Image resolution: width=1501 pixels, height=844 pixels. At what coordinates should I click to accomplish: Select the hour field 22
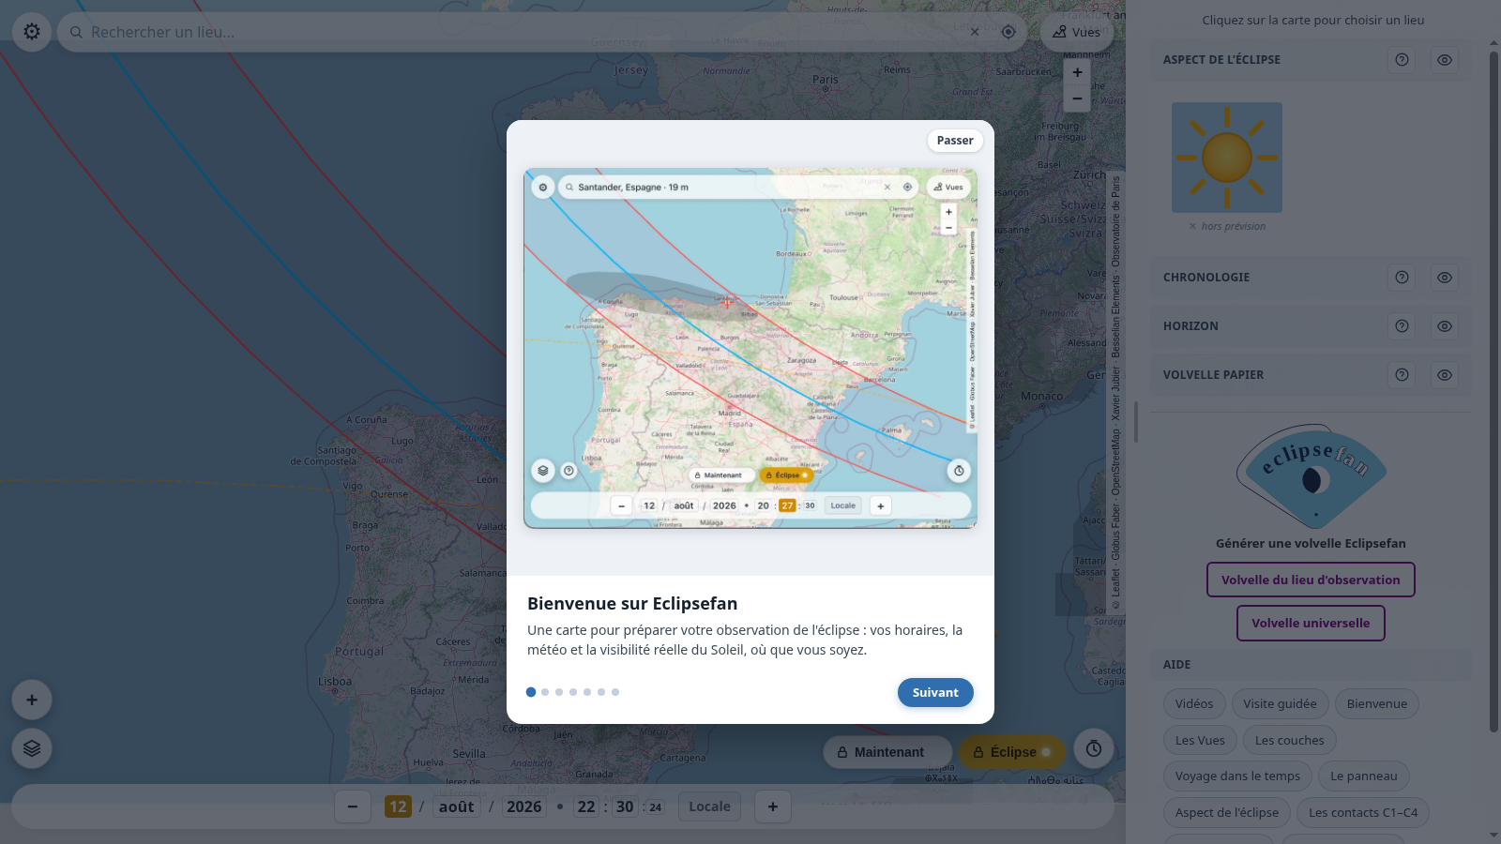click(x=586, y=806)
